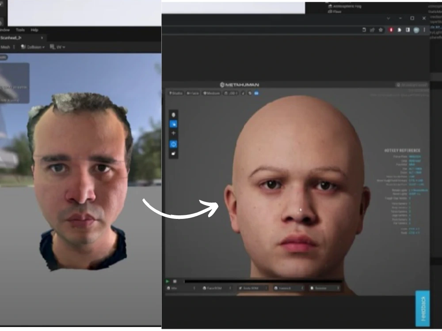Viewport: 442px width, 331px height.
Task: Play the MetaHuman animation preview
Action: 168,281
